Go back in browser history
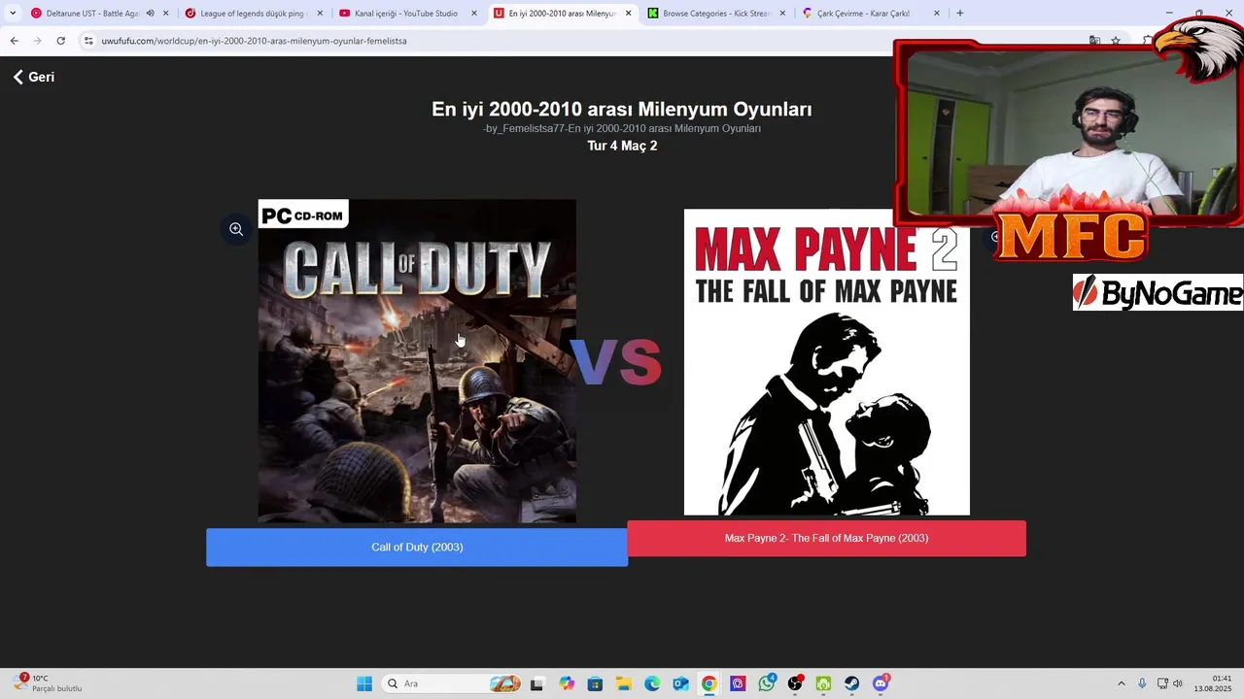The image size is (1244, 699). [x=14, y=41]
